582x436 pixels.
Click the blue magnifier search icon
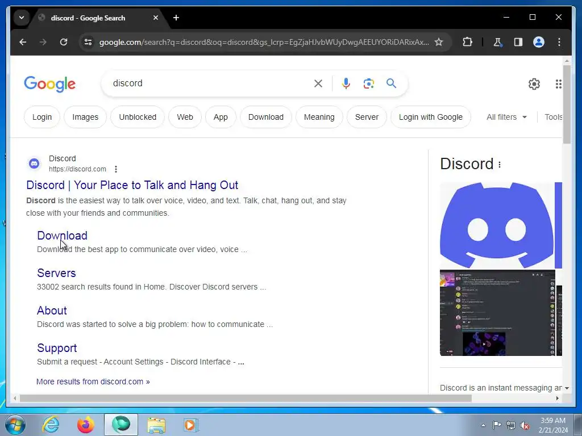(x=391, y=83)
